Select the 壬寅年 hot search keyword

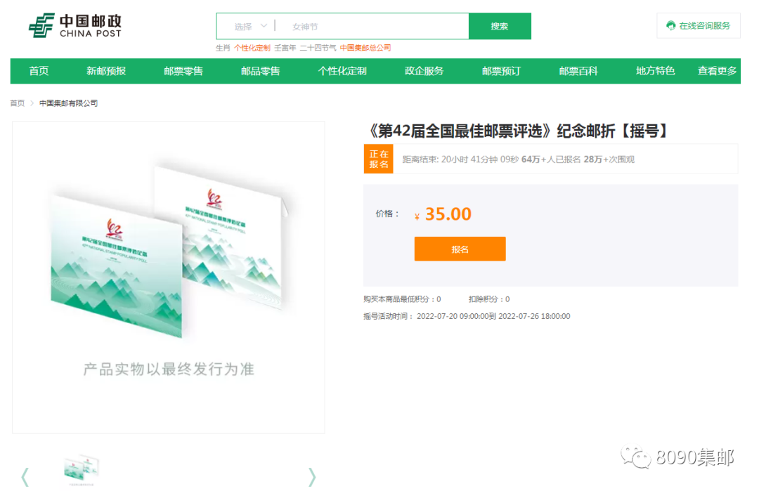pos(285,48)
